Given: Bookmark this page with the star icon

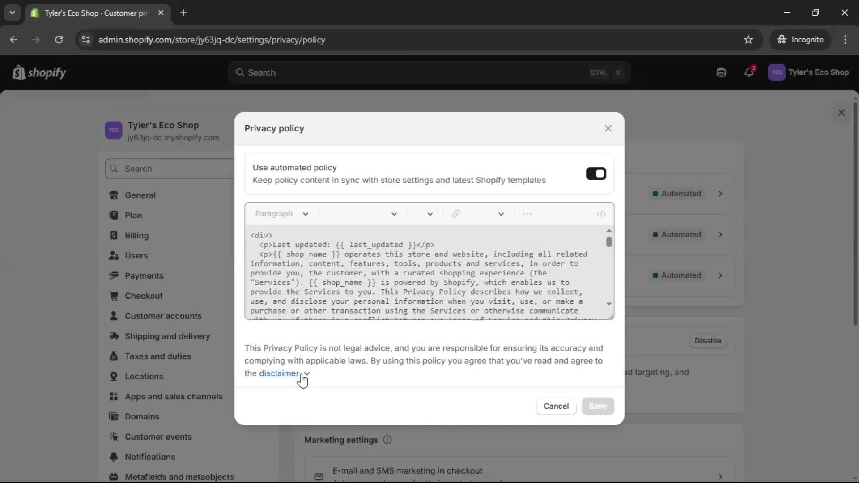Looking at the screenshot, I should tap(748, 40).
